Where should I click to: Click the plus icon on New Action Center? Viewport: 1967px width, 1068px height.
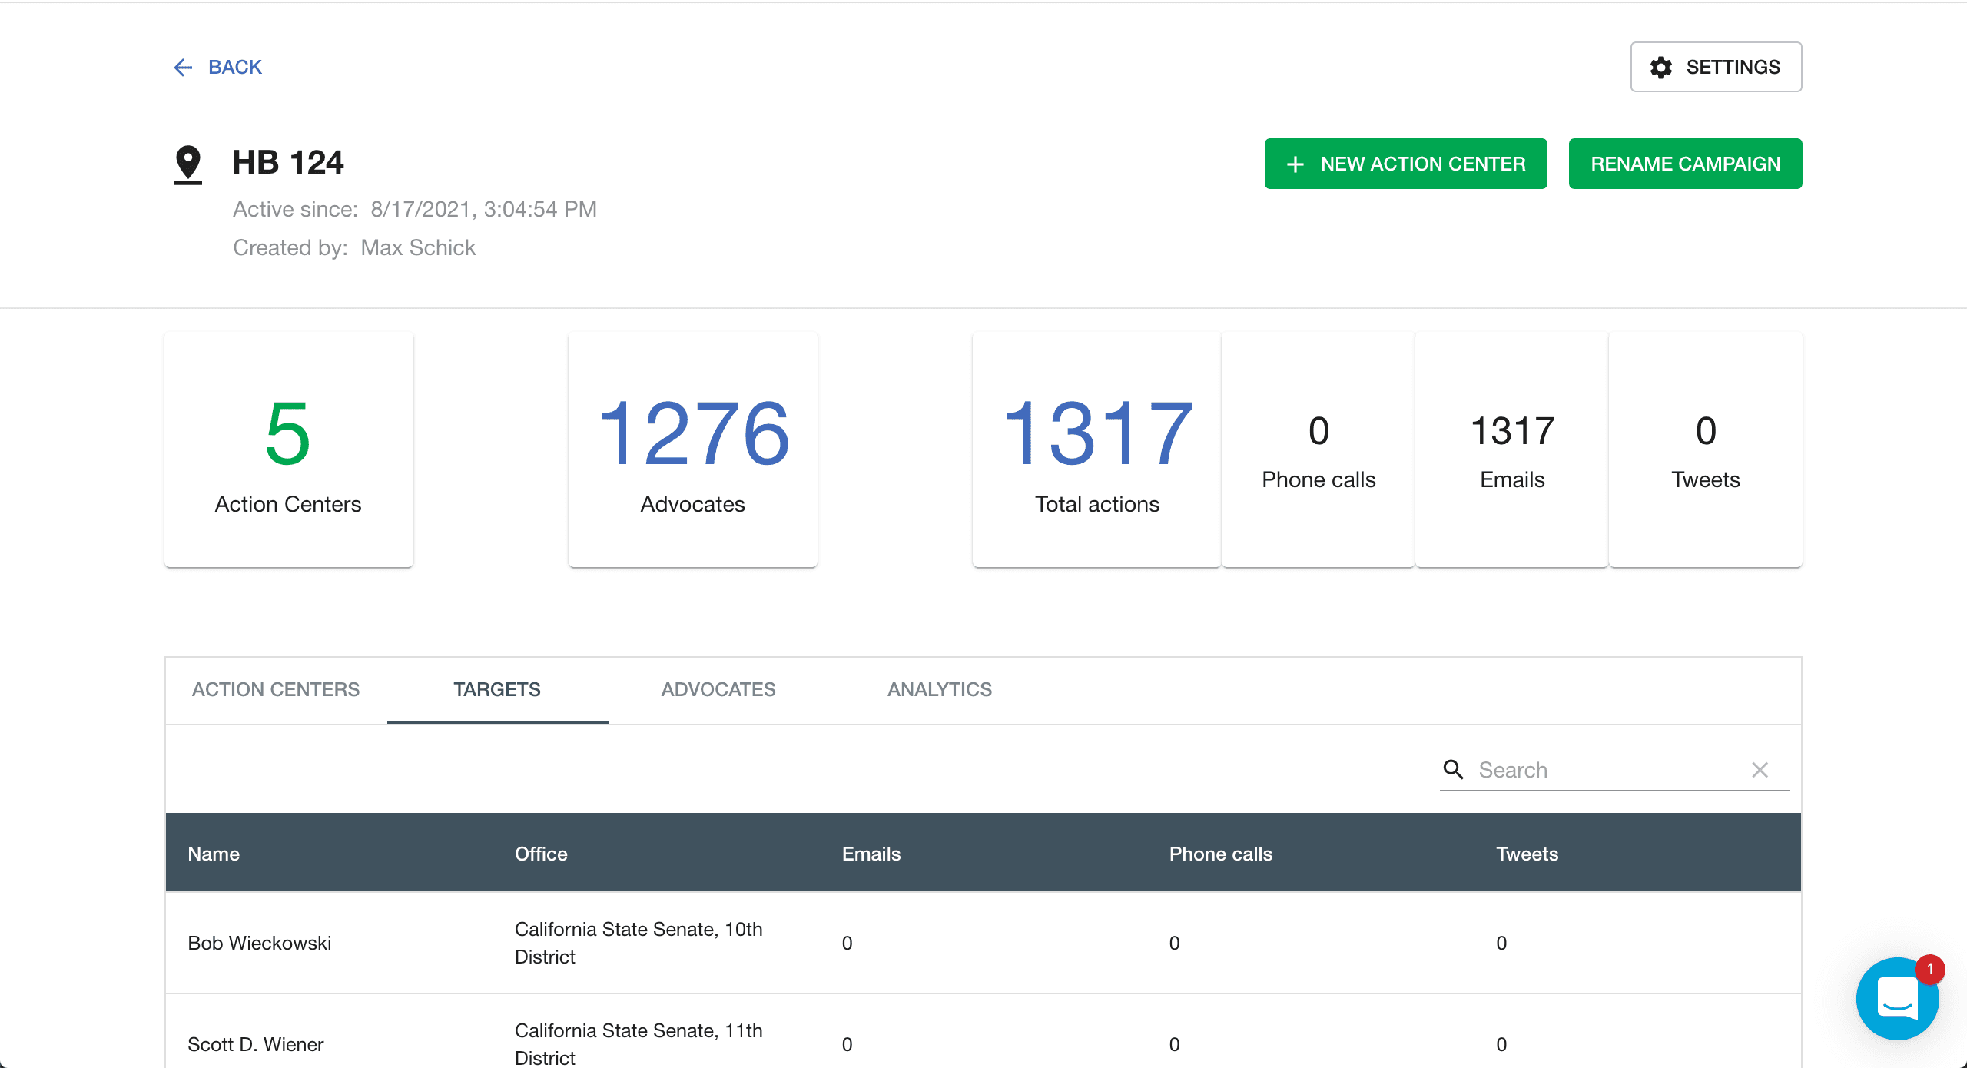coord(1295,164)
